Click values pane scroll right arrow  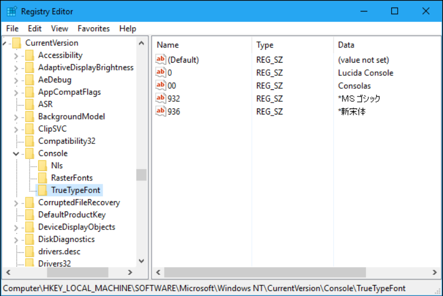click(x=434, y=273)
